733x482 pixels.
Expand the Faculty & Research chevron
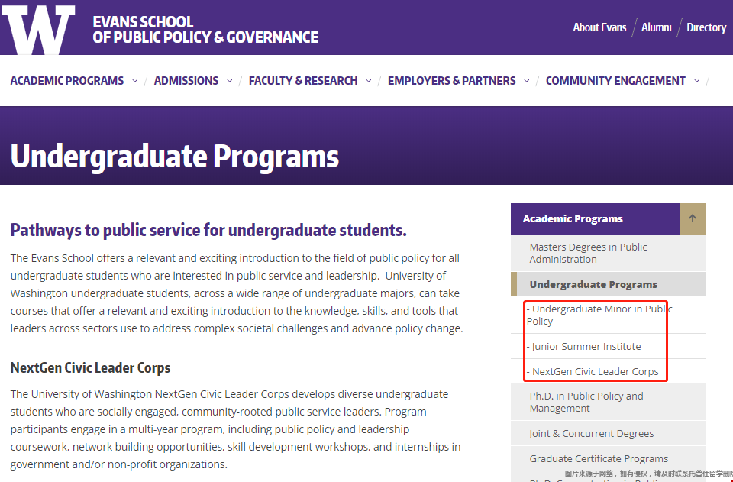pos(368,81)
